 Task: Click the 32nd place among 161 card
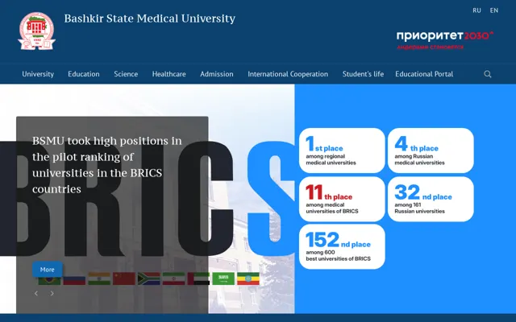coord(431,199)
